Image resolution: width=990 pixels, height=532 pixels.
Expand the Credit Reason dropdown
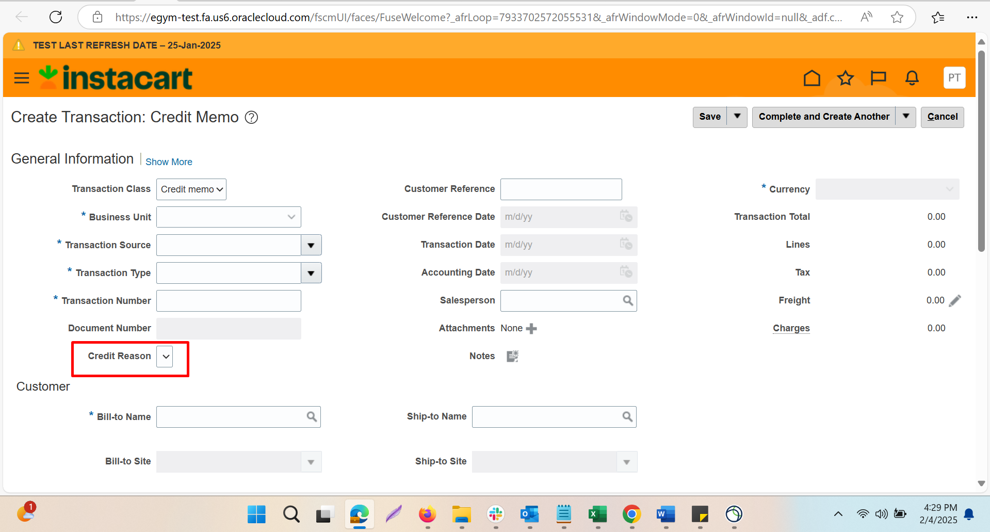point(165,356)
